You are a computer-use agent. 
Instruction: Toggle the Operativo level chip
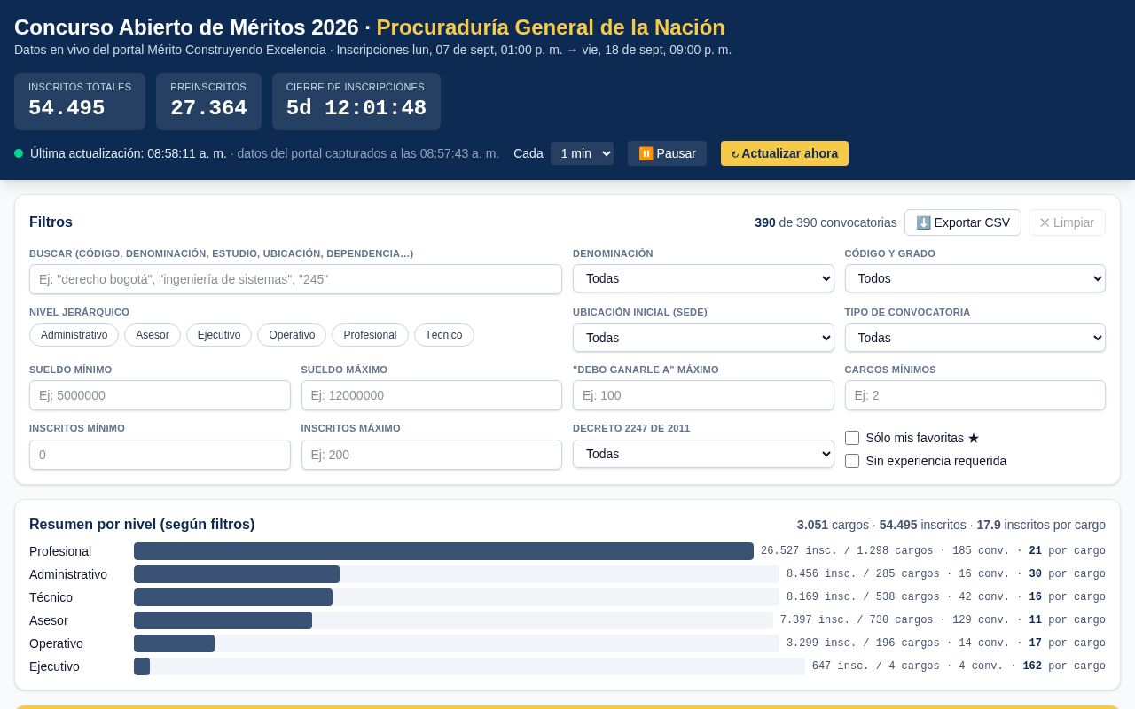click(292, 335)
